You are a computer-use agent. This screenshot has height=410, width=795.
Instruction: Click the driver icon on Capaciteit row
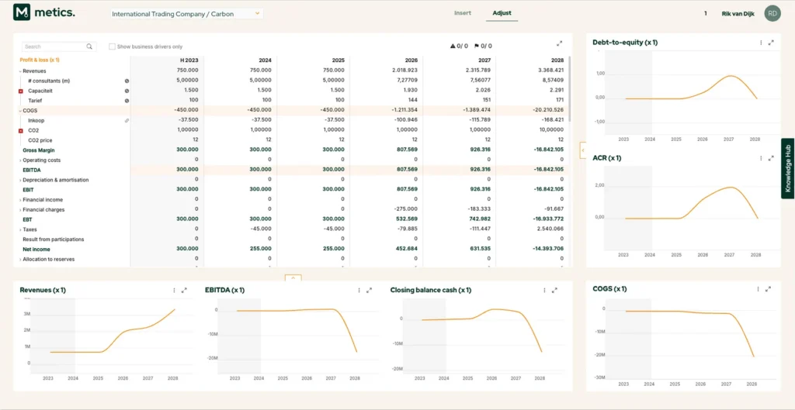pyautogui.click(x=127, y=91)
